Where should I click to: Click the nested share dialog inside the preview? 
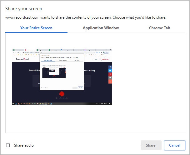(62, 72)
